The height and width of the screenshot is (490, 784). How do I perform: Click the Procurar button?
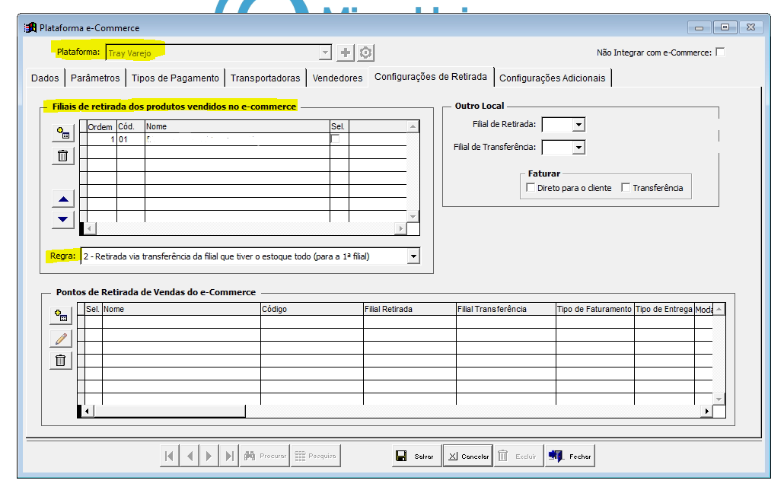point(265,456)
